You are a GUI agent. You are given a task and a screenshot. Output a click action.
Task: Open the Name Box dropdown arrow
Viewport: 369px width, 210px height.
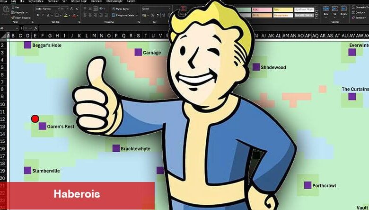click(x=17, y=28)
